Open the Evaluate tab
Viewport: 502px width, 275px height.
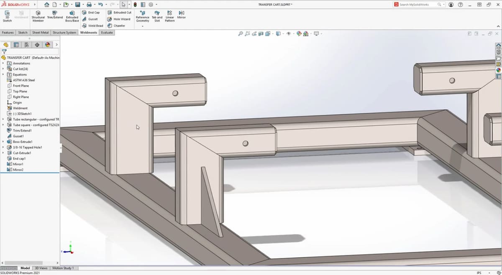coord(107,32)
